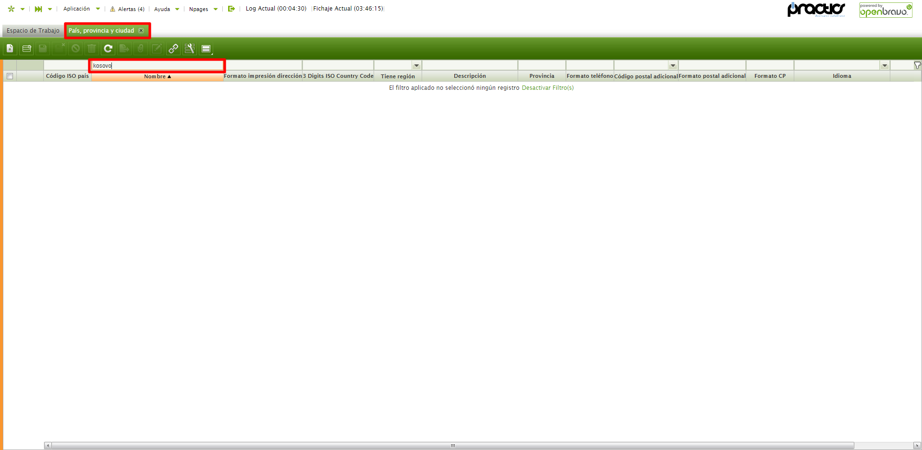Open the Idioma filter dropdown
The width and height of the screenshot is (922, 450).
pos(885,65)
